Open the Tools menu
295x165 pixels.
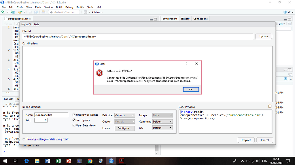point(90,7)
